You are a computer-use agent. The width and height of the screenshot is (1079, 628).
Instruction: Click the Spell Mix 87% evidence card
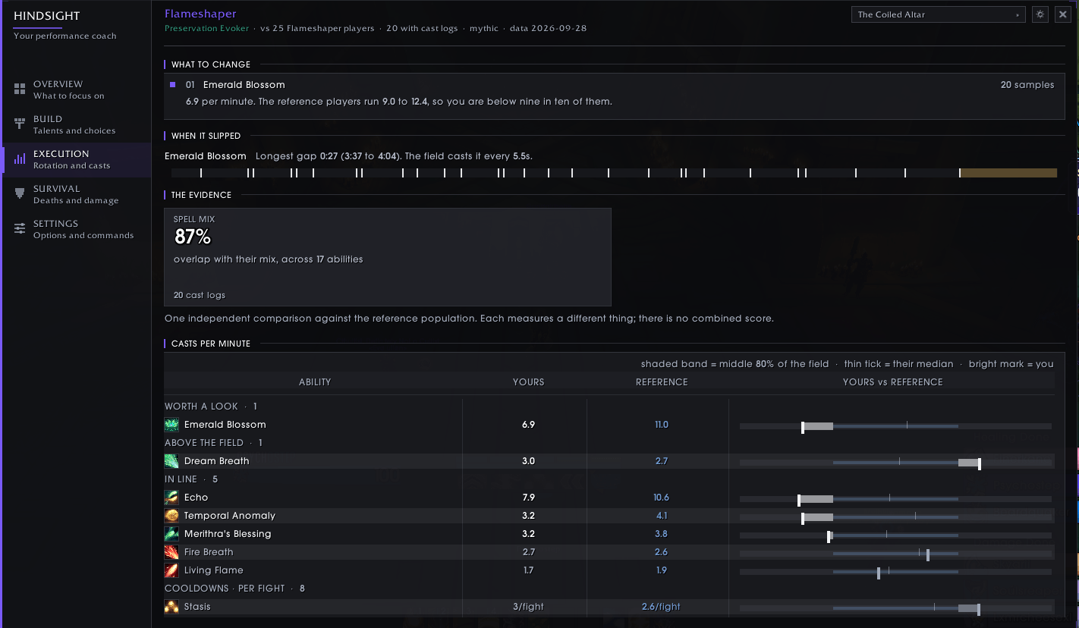pyautogui.click(x=388, y=257)
